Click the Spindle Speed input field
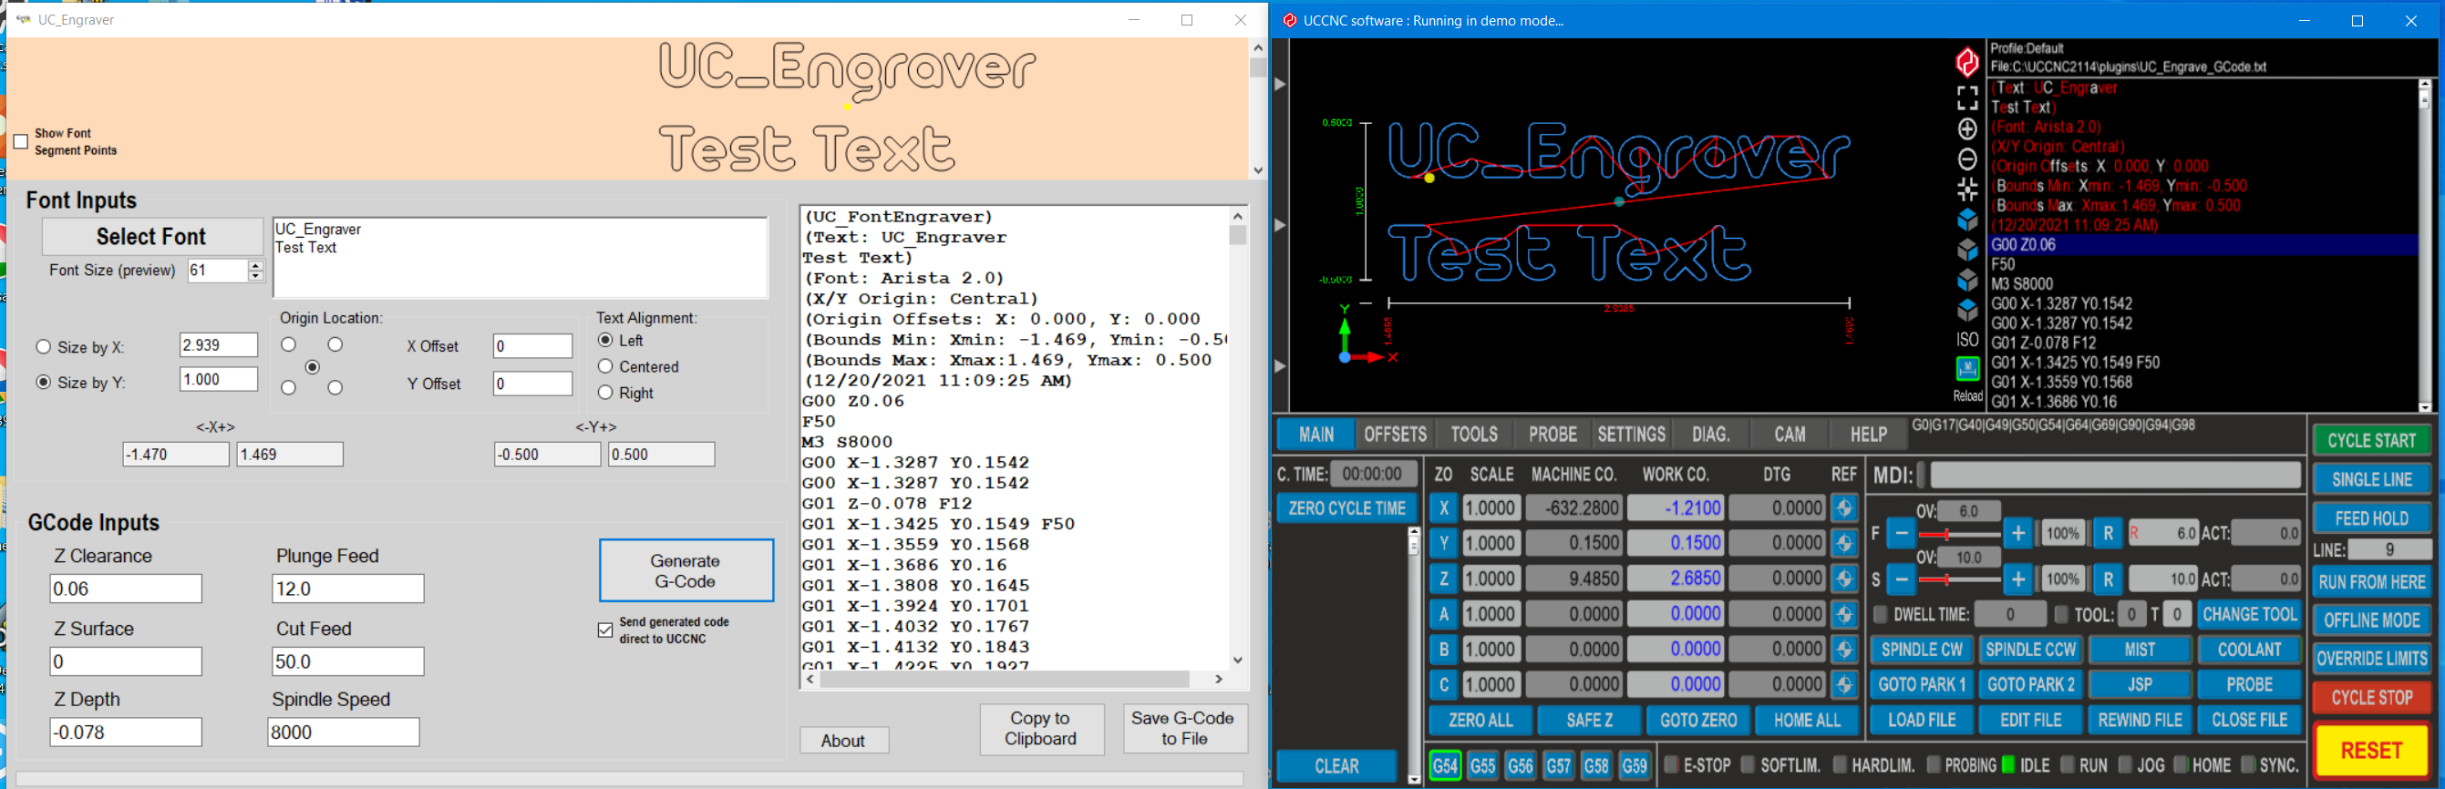This screenshot has width=2445, height=789. (344, 733)
